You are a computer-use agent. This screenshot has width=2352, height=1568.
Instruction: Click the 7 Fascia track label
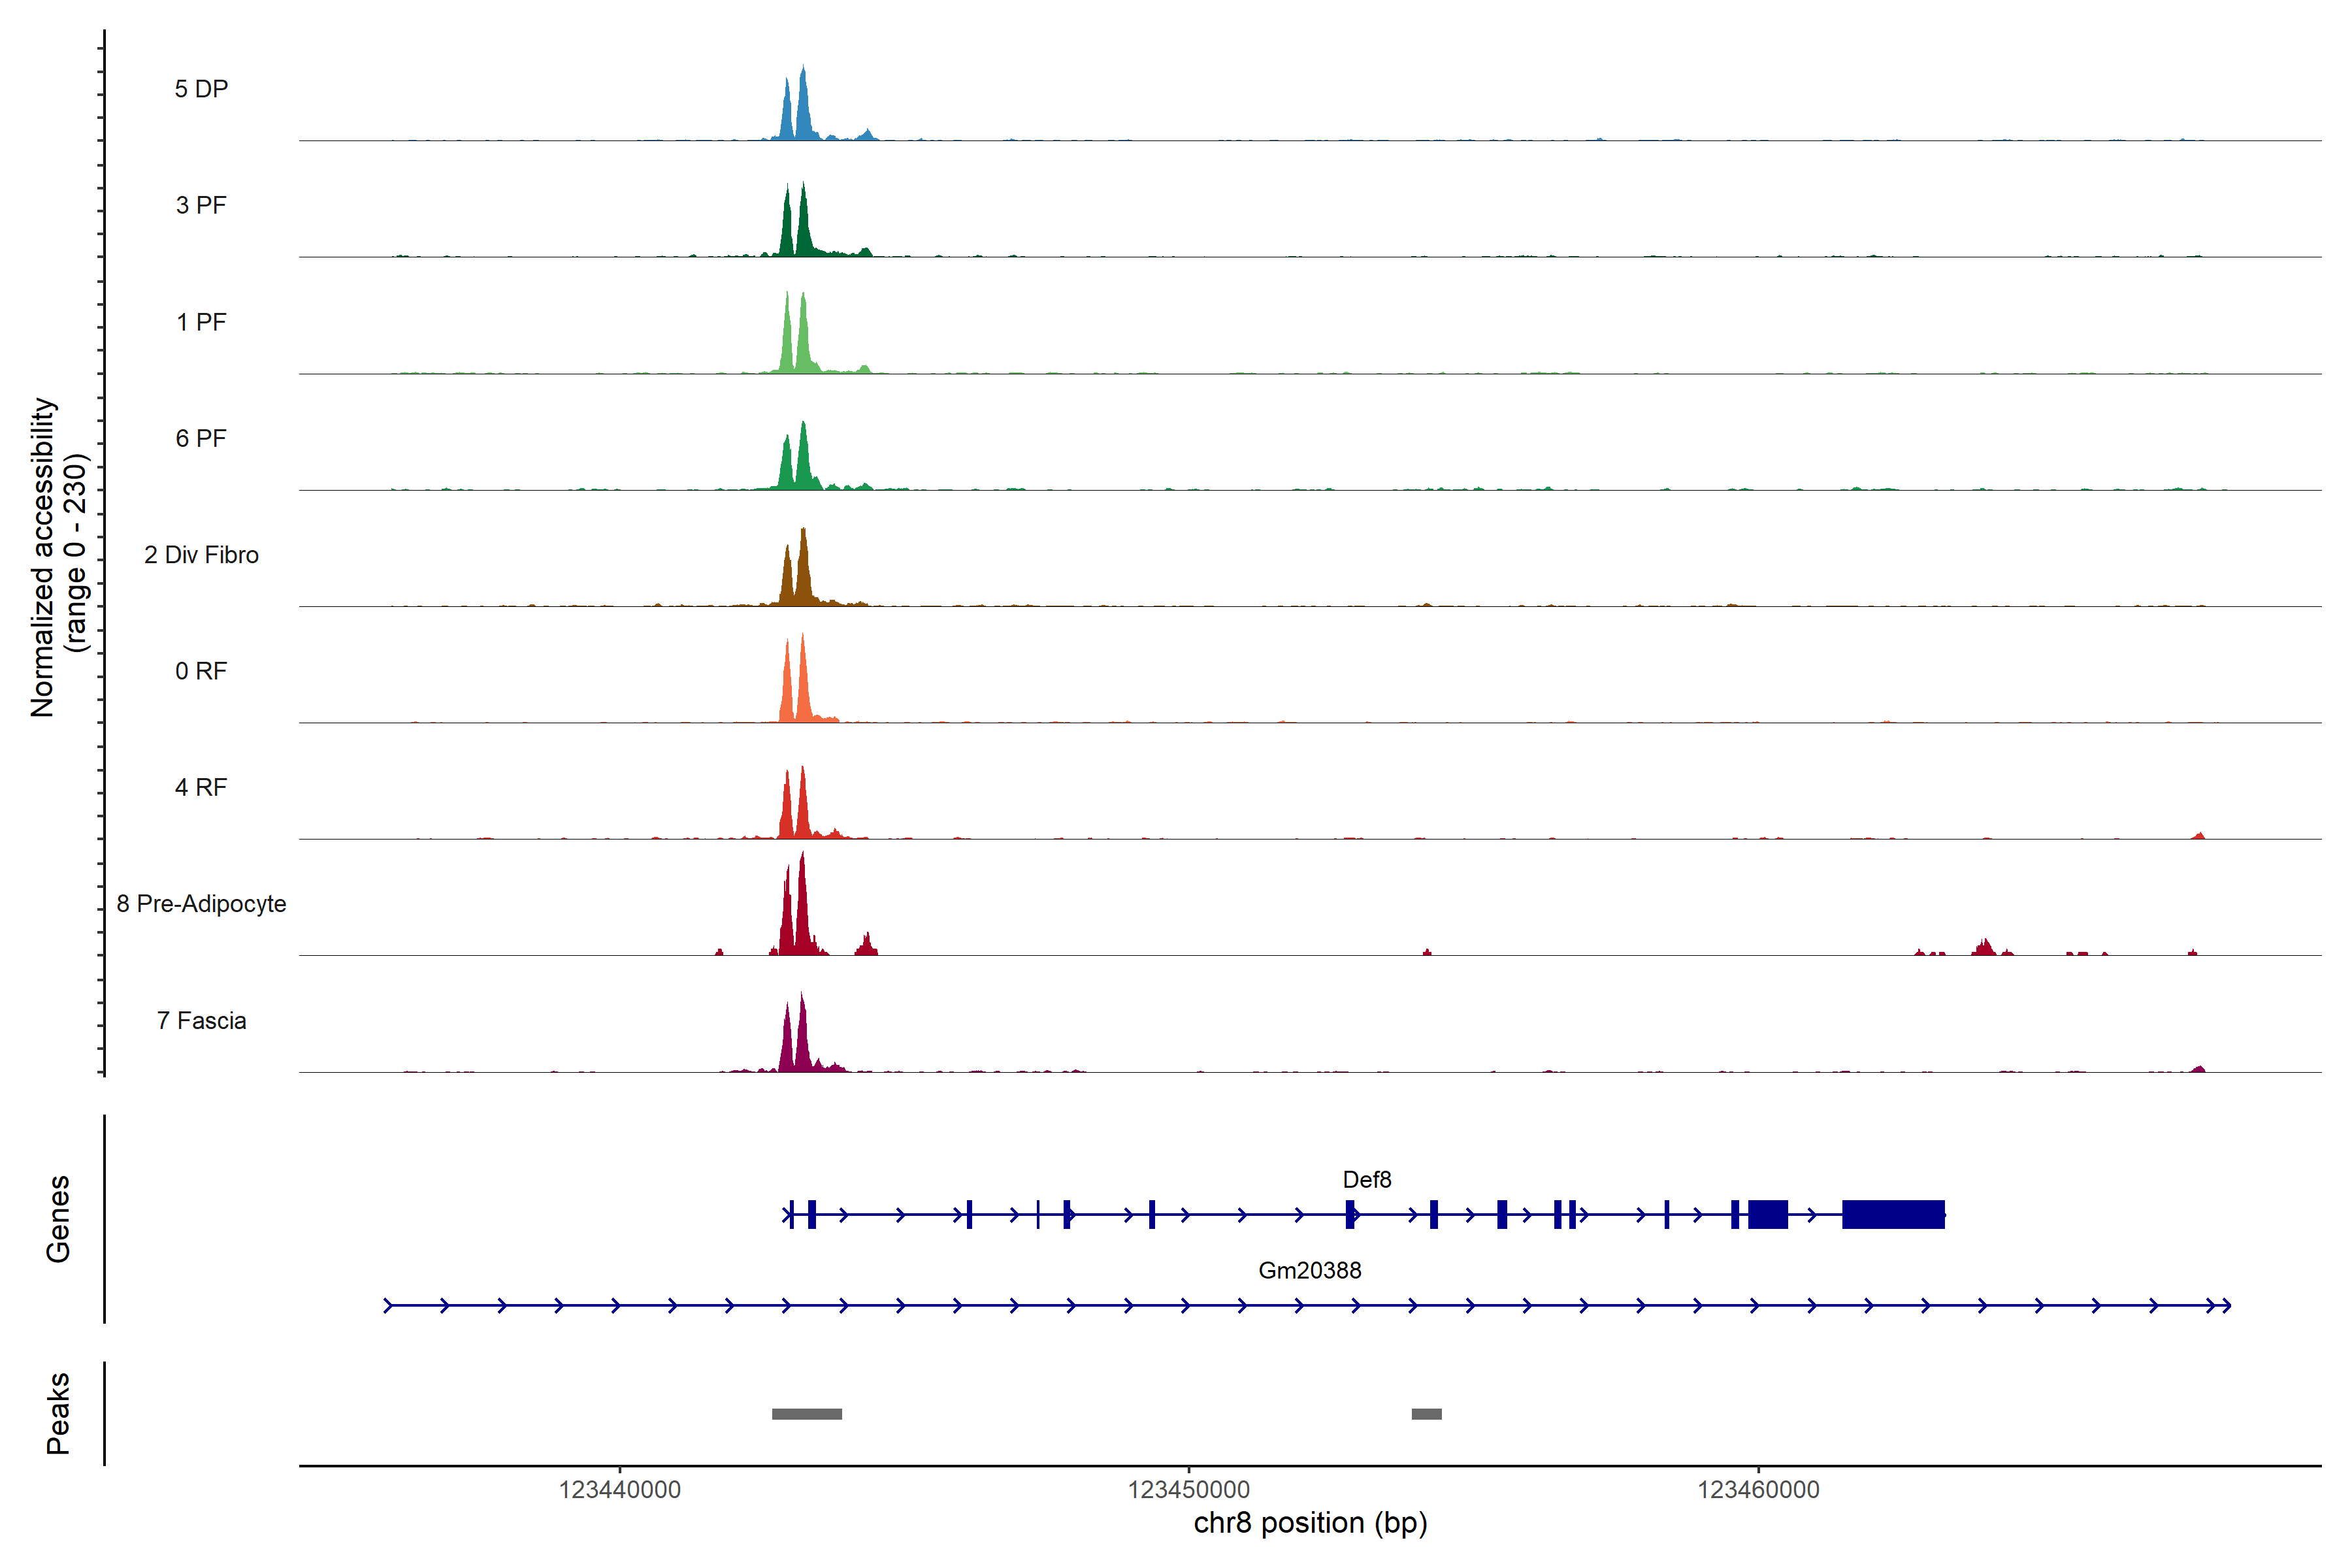pos(201,1020)
